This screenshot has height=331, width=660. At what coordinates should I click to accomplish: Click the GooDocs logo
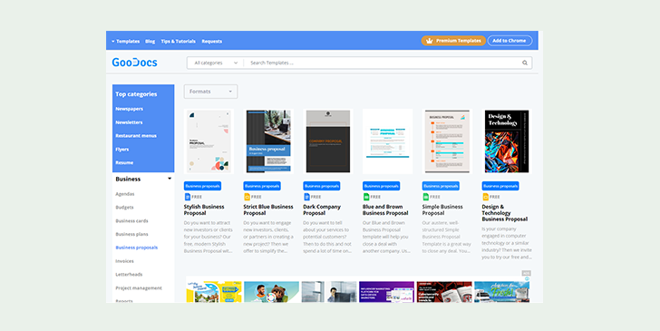(x=134, y=63)
